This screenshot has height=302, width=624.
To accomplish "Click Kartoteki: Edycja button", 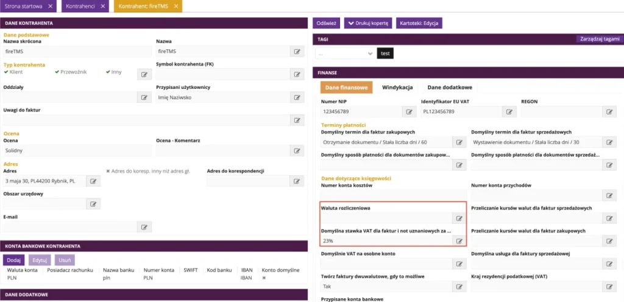I will pos(419,23).
